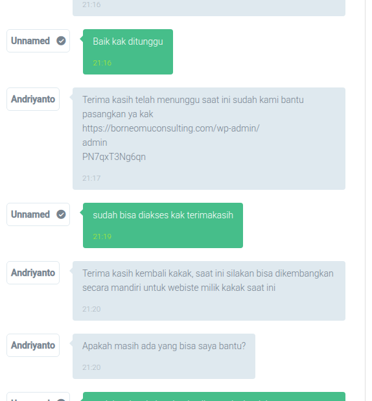This screenshot has height=401, width=372.
Task: Click the 21:19 timestamp in green bubble
Action: pos(102,236)
